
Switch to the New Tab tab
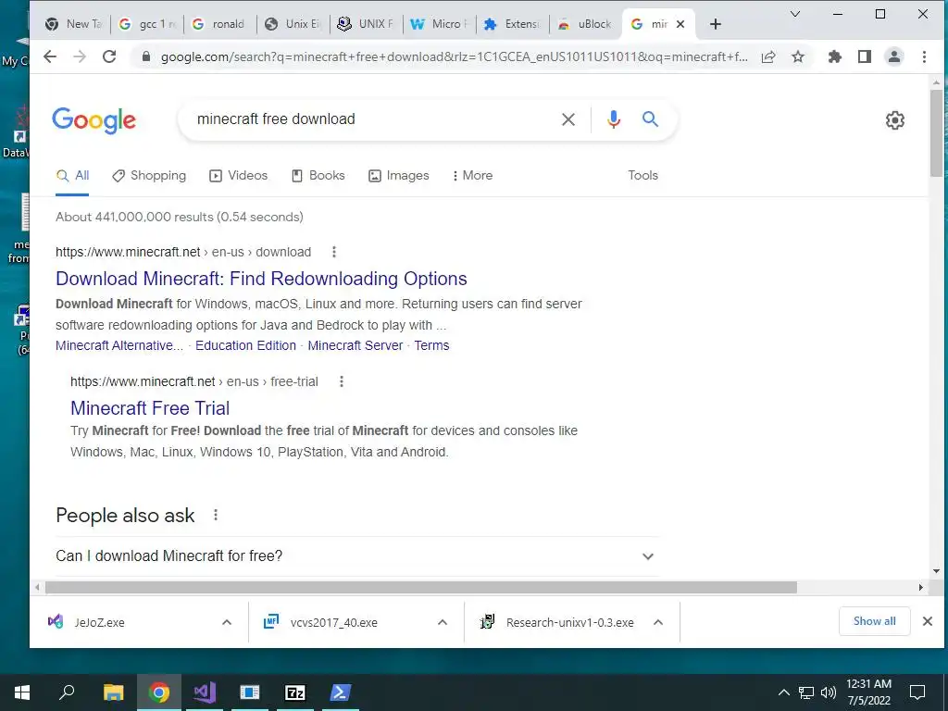pyautogui.click(x=74, y=24)
